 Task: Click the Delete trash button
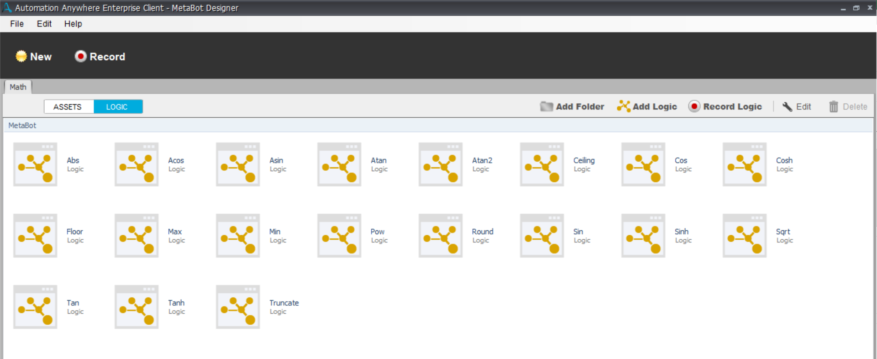(848, 106)
